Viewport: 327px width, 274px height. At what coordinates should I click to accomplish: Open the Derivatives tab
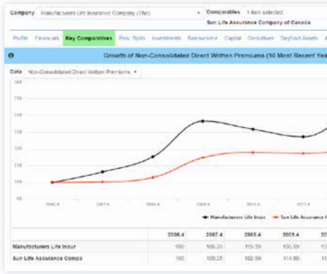click(x=261, y=38)
